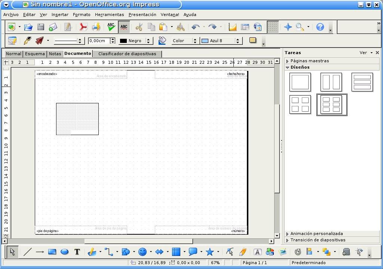Screen dimensions: 383x269
Task: Activate the Edit Points tool
Action: click(x=230, y=252)
